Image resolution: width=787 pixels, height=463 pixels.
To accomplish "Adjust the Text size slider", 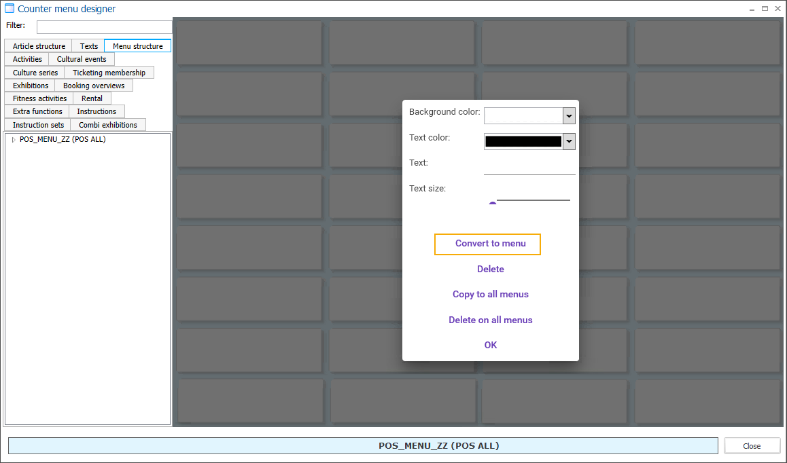I will tap(492, 202).
